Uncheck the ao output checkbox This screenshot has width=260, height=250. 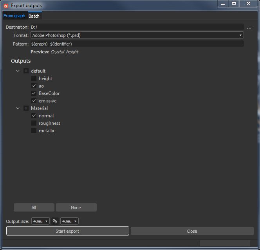[x=34, y=86]
